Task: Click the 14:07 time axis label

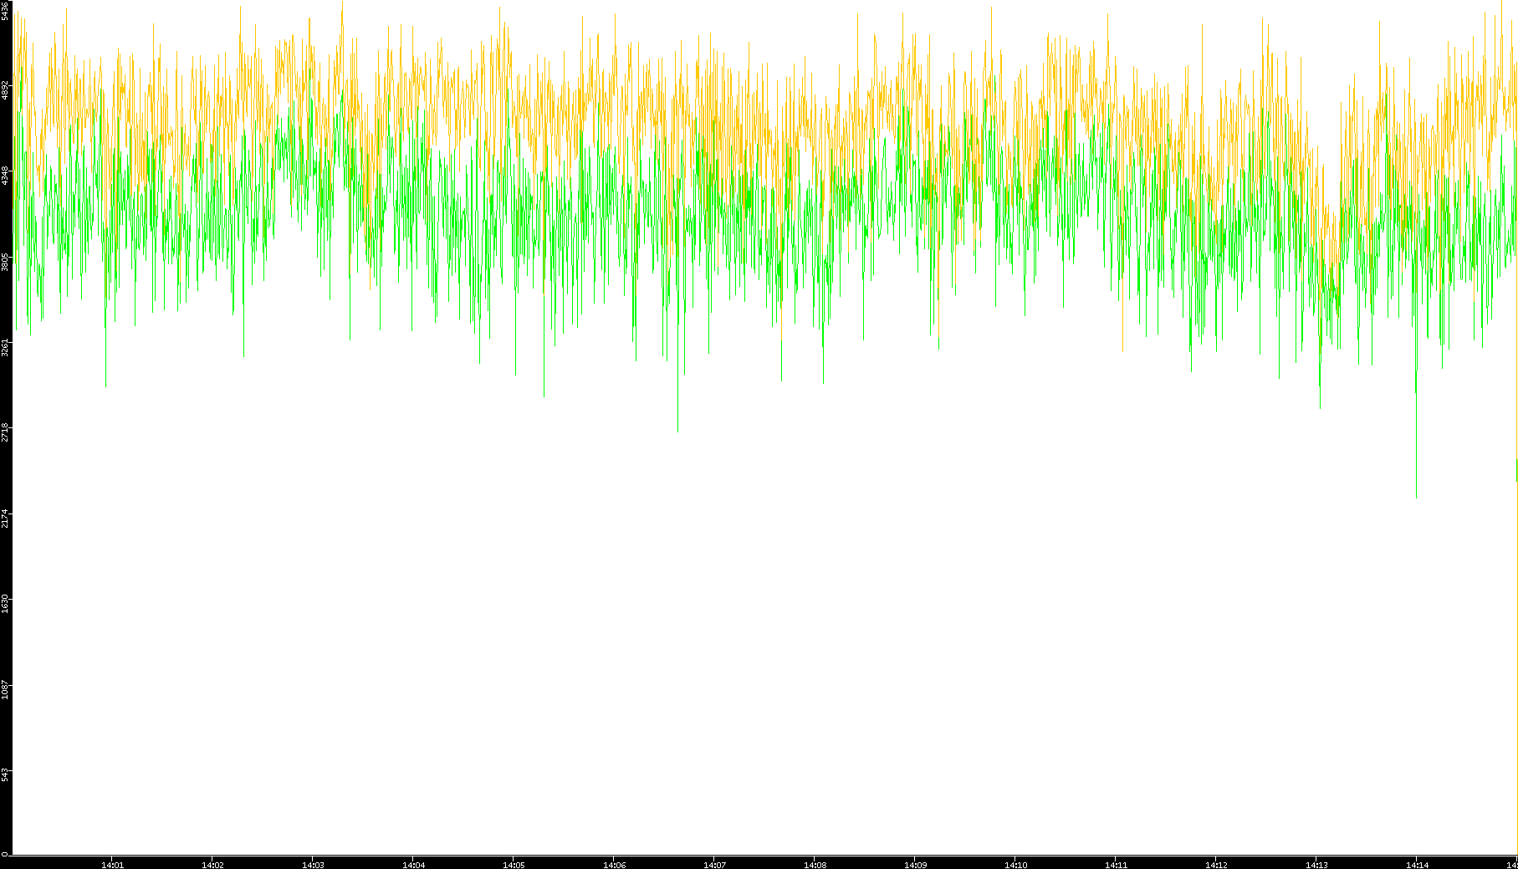Action: click(x=714, y=865)
